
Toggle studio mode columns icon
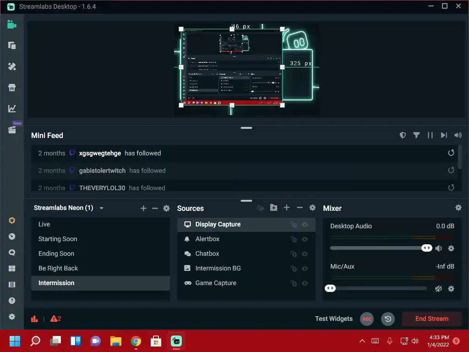point(12,285)
